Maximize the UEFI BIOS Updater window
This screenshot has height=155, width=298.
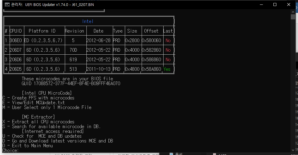pyautogui.click(x=275, y=4)
